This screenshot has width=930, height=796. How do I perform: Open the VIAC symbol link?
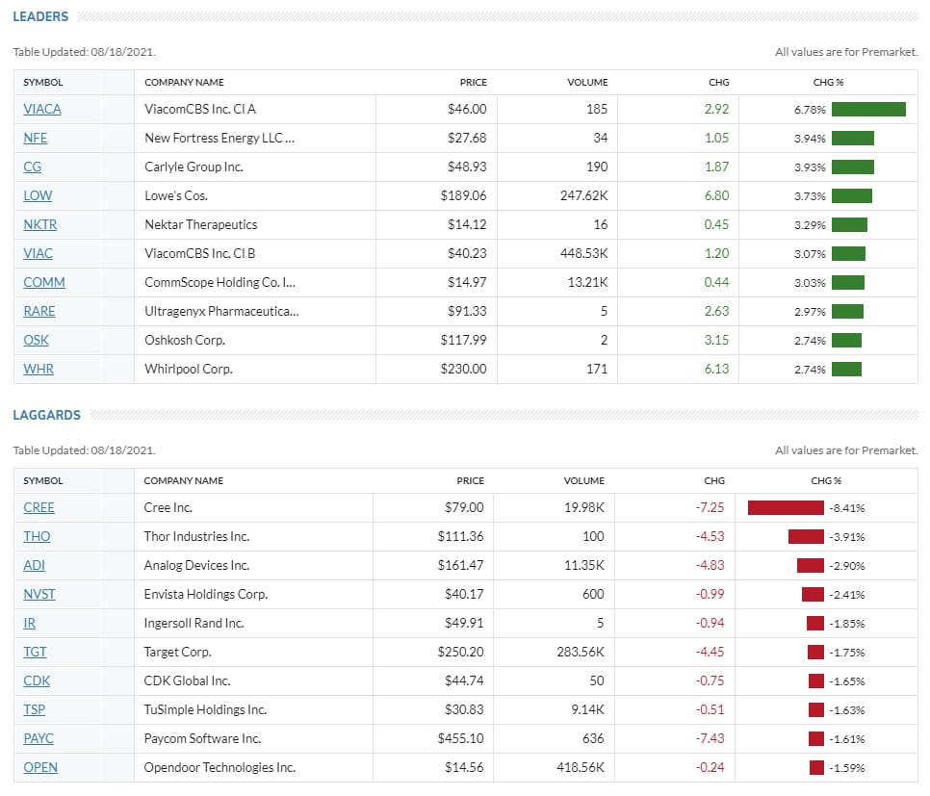click(x=38, y=254)
